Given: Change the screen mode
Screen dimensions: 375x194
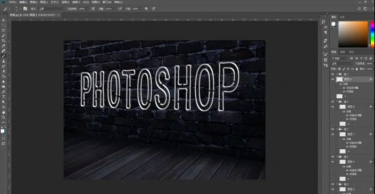Looking at the screenshot, I should point(3,144).
